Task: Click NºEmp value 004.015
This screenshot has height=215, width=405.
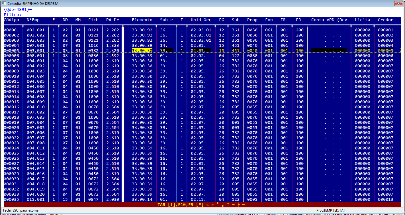Action: click(x=36, y=169)
